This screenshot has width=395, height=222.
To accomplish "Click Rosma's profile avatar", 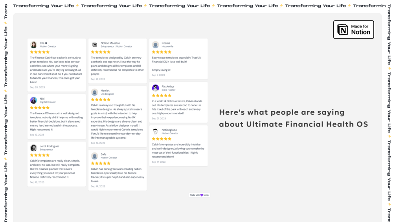I will [x=155, y=45].
